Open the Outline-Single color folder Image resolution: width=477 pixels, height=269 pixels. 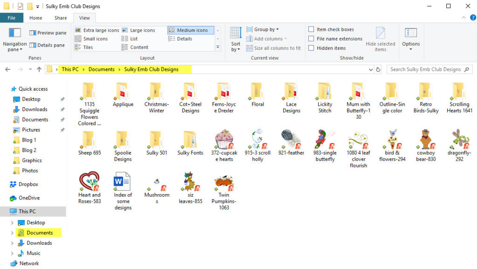point(392,98)
